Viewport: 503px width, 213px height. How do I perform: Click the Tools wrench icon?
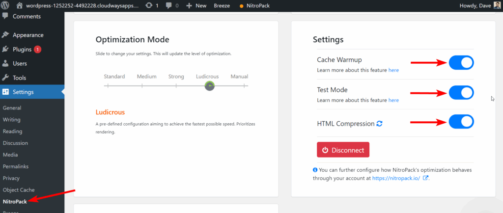click(x=5, y=78)
